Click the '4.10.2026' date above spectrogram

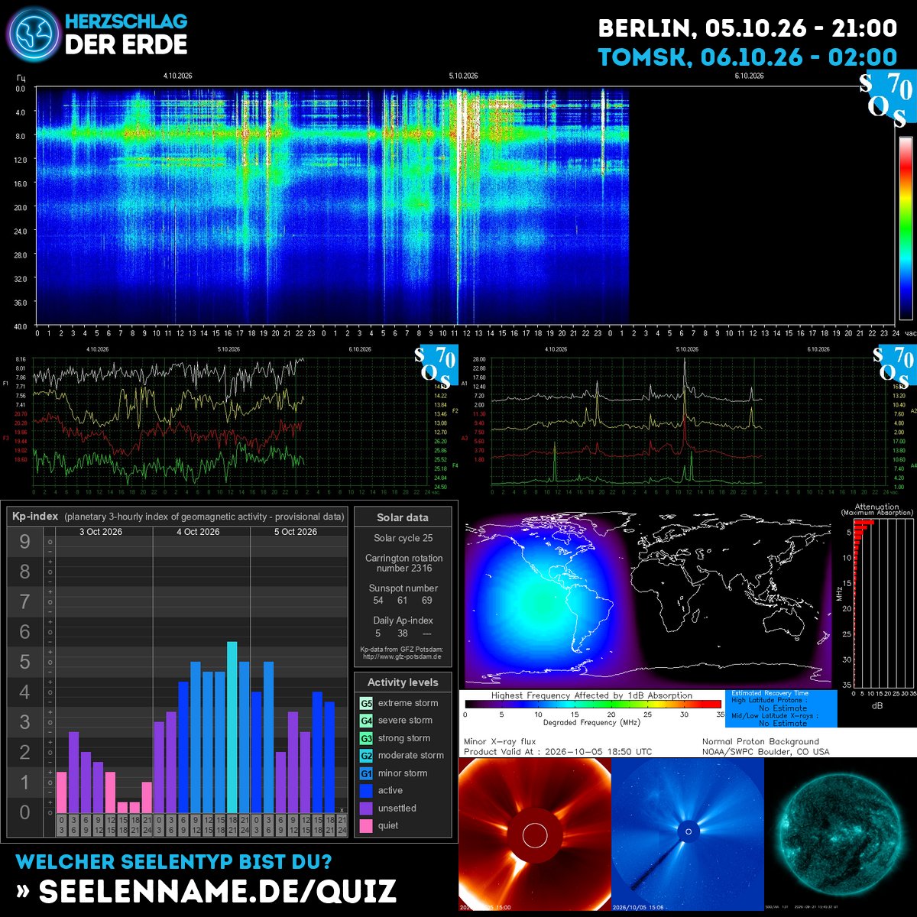(177, 76)
